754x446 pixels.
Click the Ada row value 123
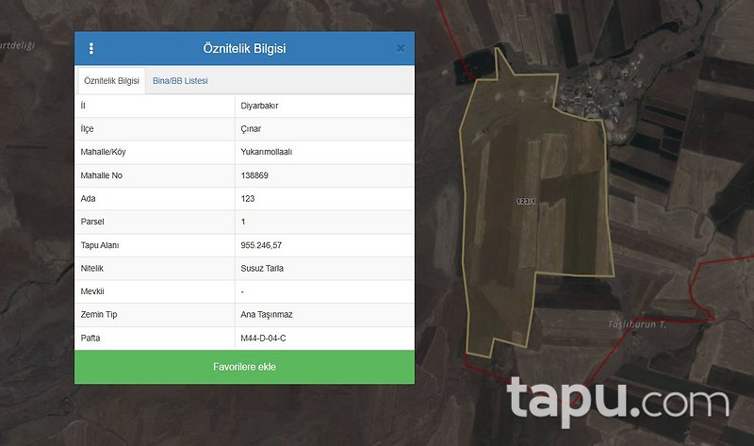(x=248, y=199)
